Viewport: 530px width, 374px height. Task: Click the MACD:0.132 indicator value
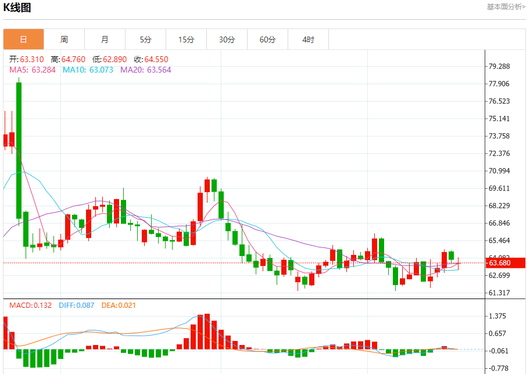[x=30, y=305]
